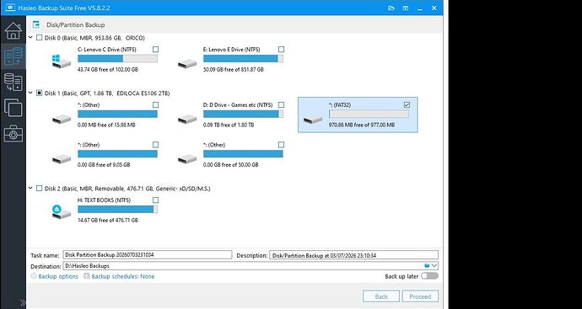Image resolution: width=582 pixels, height=309 pixels.
Task: Open Backup schedules: None
Action: point(123,276)
